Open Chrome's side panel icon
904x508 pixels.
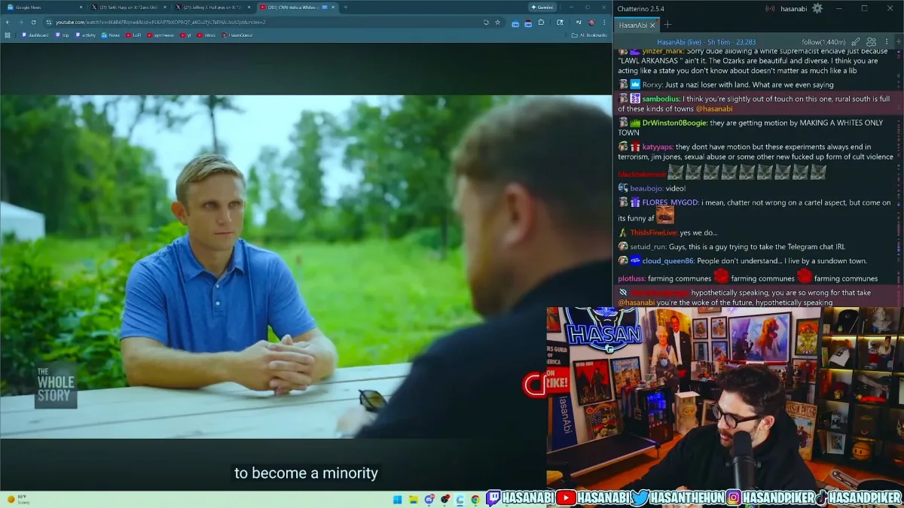[x=560, y=23]
